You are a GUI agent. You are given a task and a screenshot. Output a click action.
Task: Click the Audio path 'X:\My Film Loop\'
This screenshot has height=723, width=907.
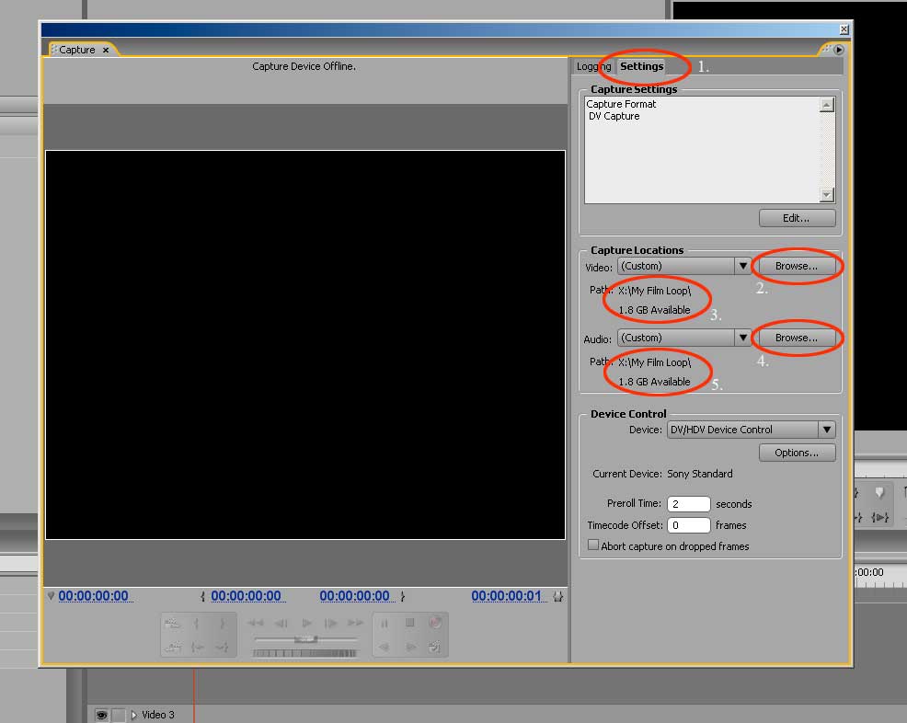(654, 362)
